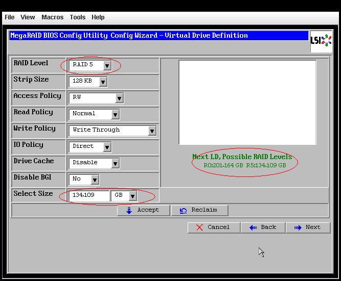Click the LSI logo icon

pyautogui.click(x=321, y=41)
